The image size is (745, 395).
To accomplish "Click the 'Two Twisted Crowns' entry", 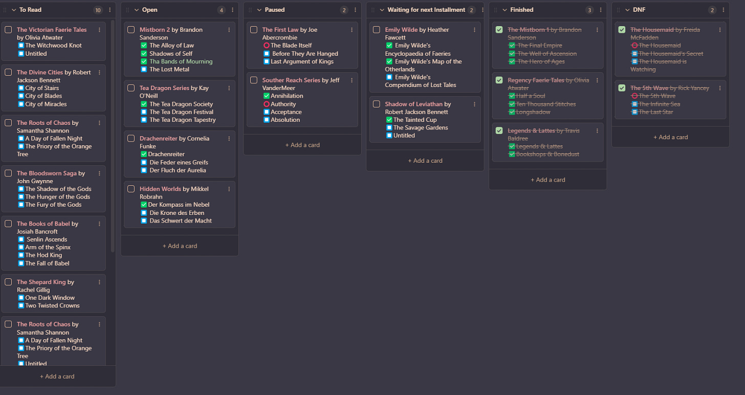I will [x=52, y=306].
